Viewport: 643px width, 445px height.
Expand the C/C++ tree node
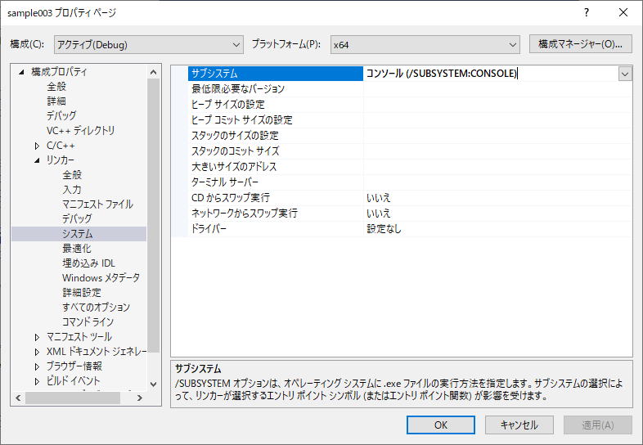click(37, 146)
